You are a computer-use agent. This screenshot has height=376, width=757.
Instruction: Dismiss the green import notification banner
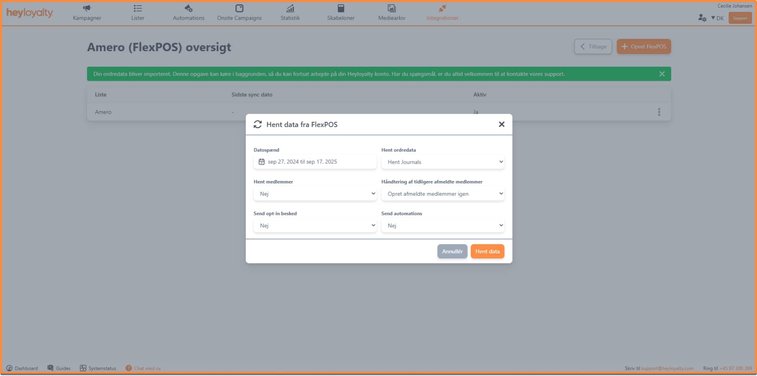point(662,74)
